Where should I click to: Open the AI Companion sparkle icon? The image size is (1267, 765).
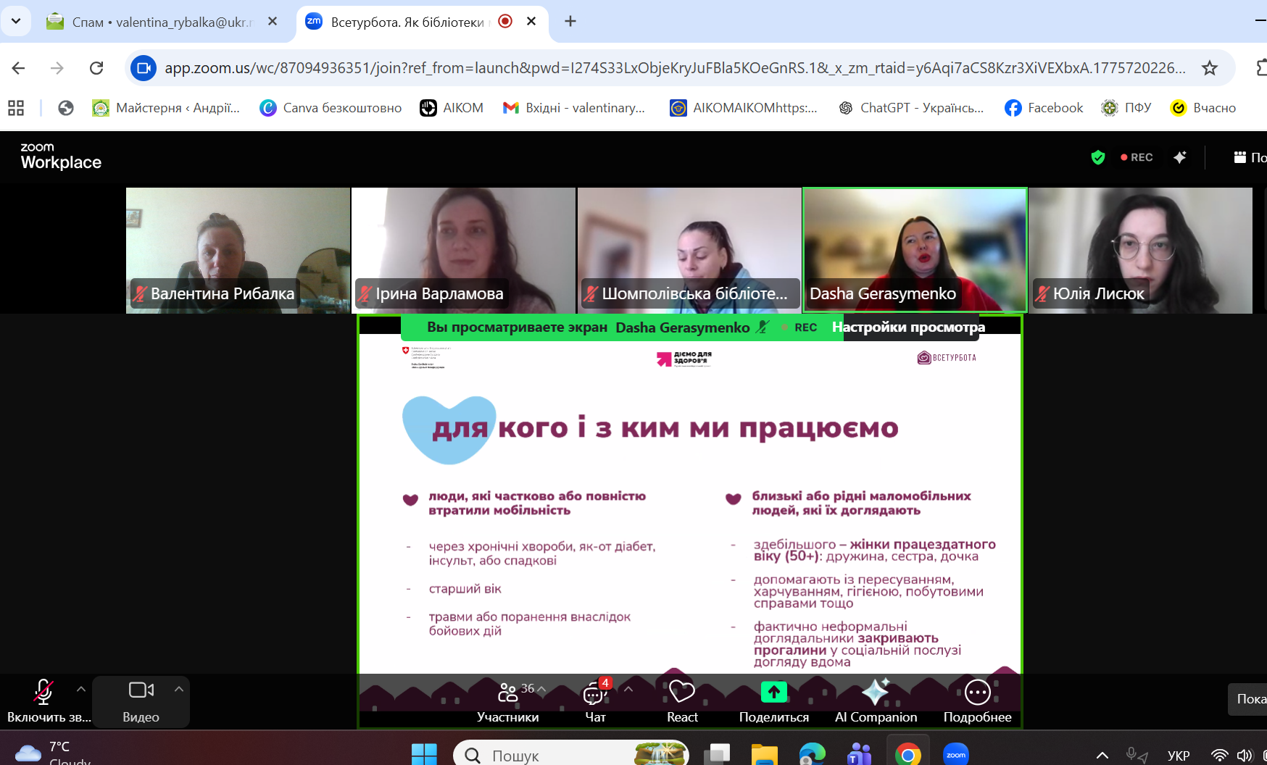pos(875,693)
